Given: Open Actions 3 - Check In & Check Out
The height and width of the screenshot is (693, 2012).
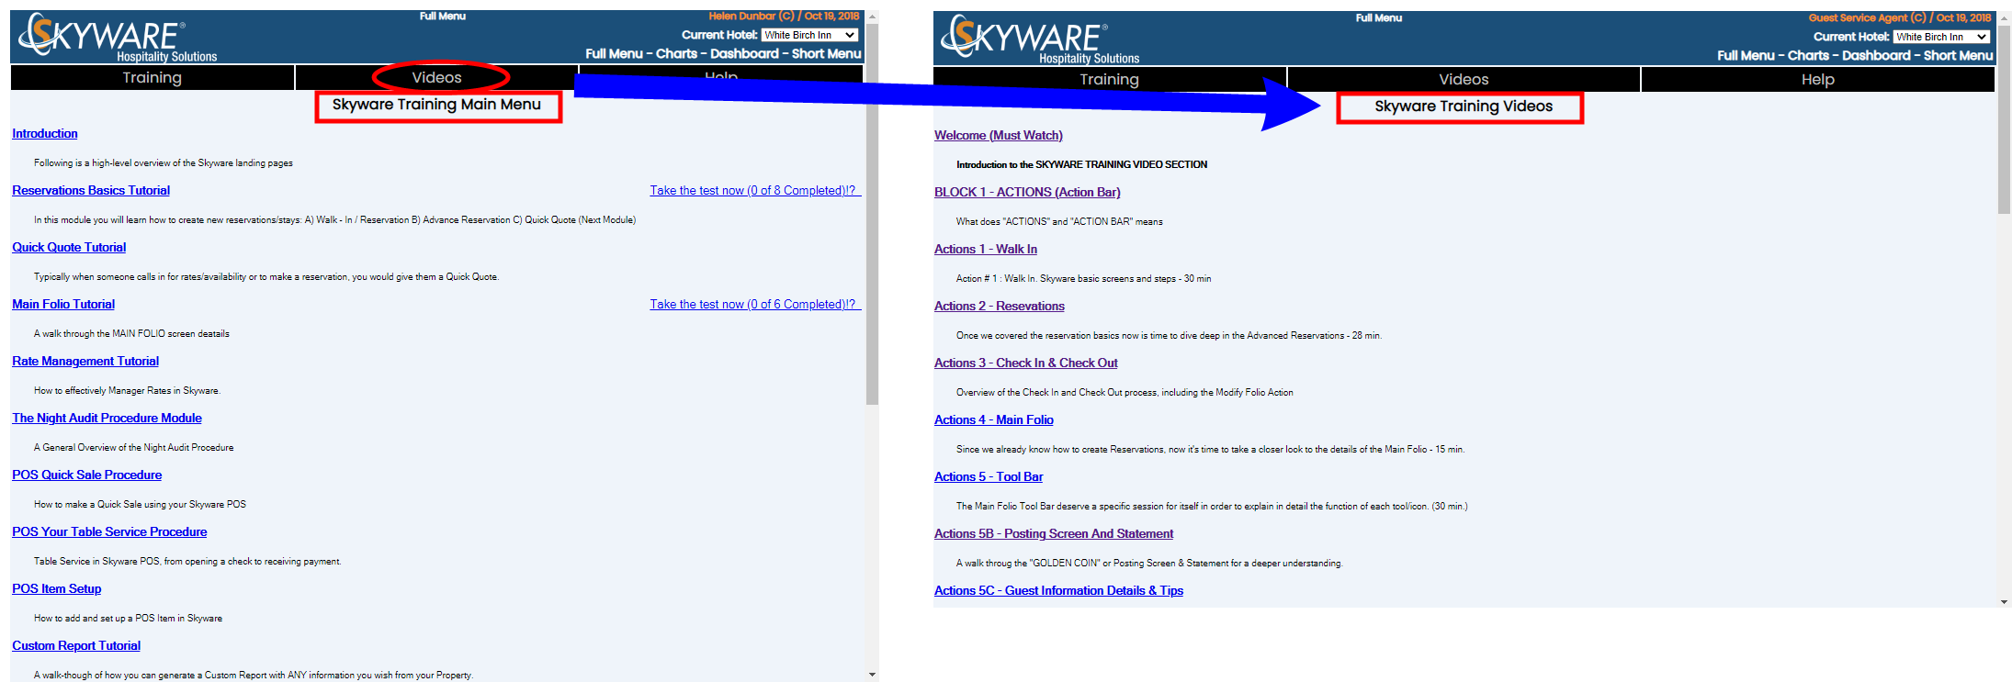Looking at the screenshot, I should pyautogui.click(x=1026, y=363).
